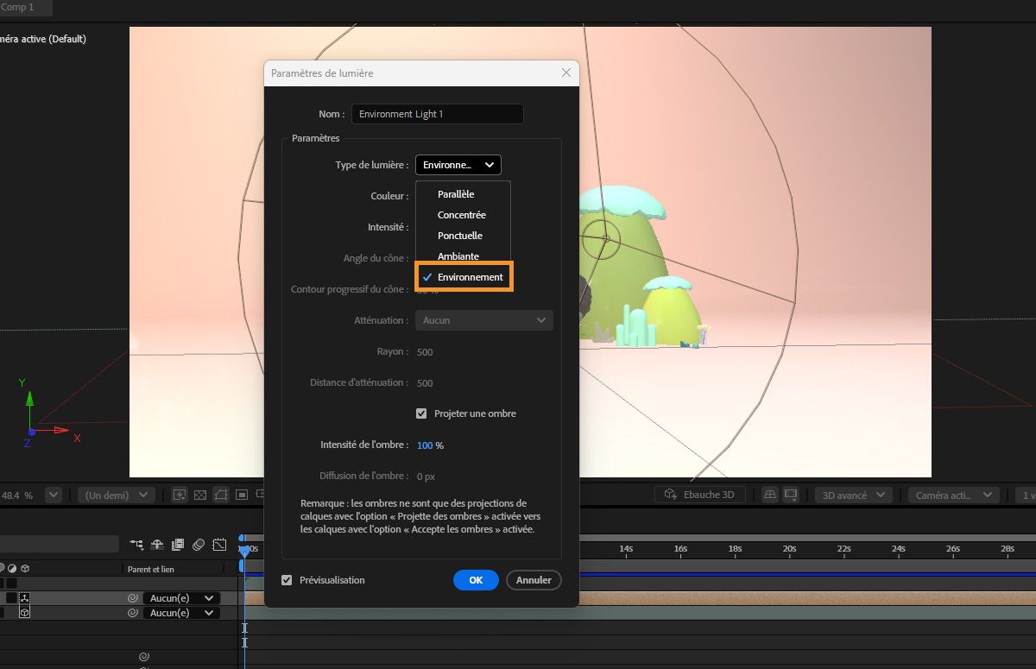Click Intensité de l'ombre value 100
Viewport: 1036px width, 669px height.
pyautogui.click(x=425, y=445)
